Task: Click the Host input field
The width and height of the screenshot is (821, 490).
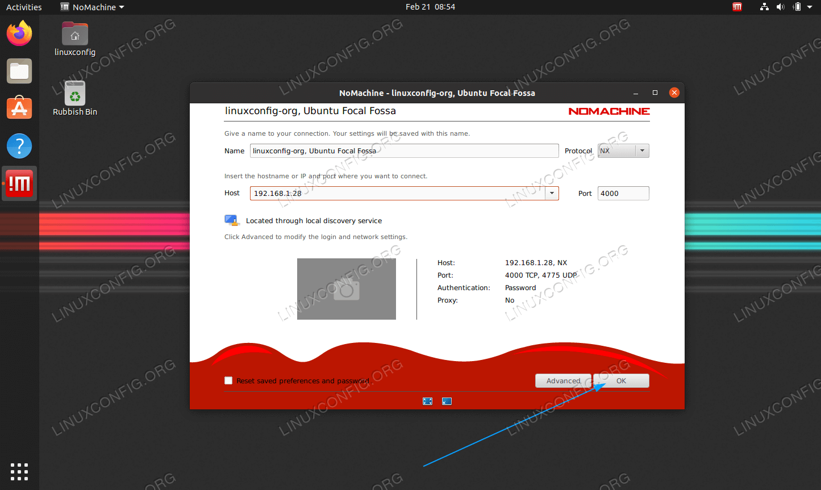Action: [x=398, y=194]
